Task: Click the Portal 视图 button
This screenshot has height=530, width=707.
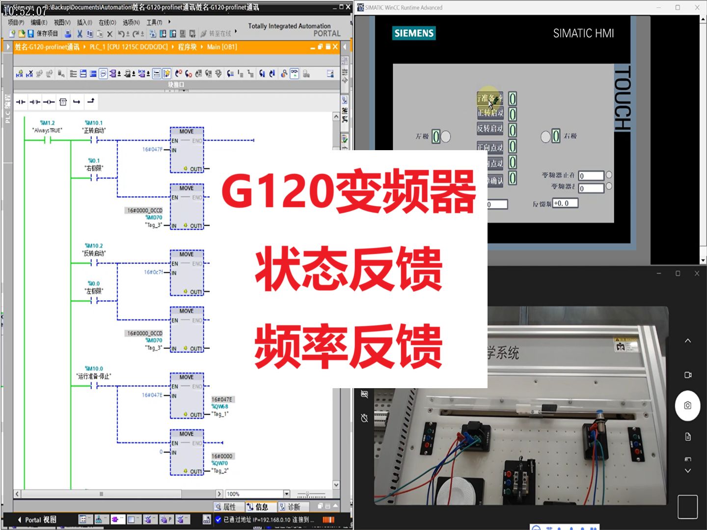Action: [x=37, y=520]
